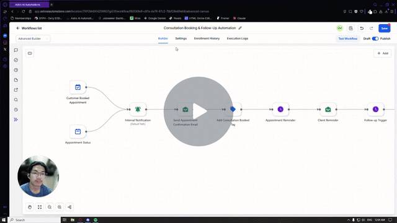Image resolution: width=397 pixels, height=223 pixels.
Task: Open the Advanced Builder dropdown
Action: [33, 38]
